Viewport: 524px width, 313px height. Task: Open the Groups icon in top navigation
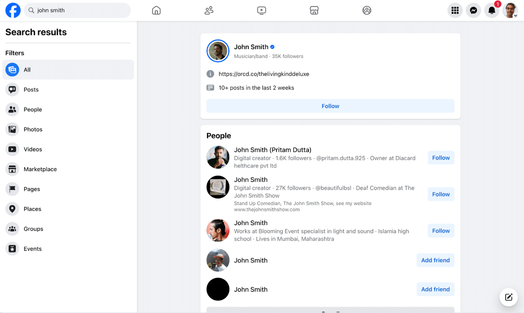pos(367,11)
